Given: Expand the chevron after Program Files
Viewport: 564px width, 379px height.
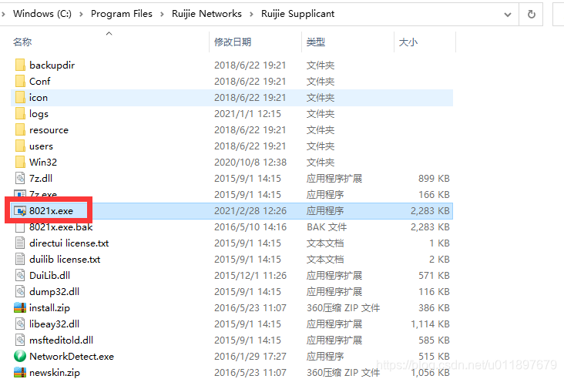Looking at the screenshot, I should (163, 14).
